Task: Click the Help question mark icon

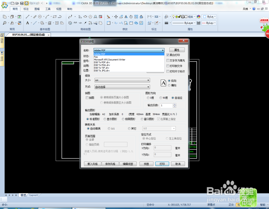Action: coord(254,9)
